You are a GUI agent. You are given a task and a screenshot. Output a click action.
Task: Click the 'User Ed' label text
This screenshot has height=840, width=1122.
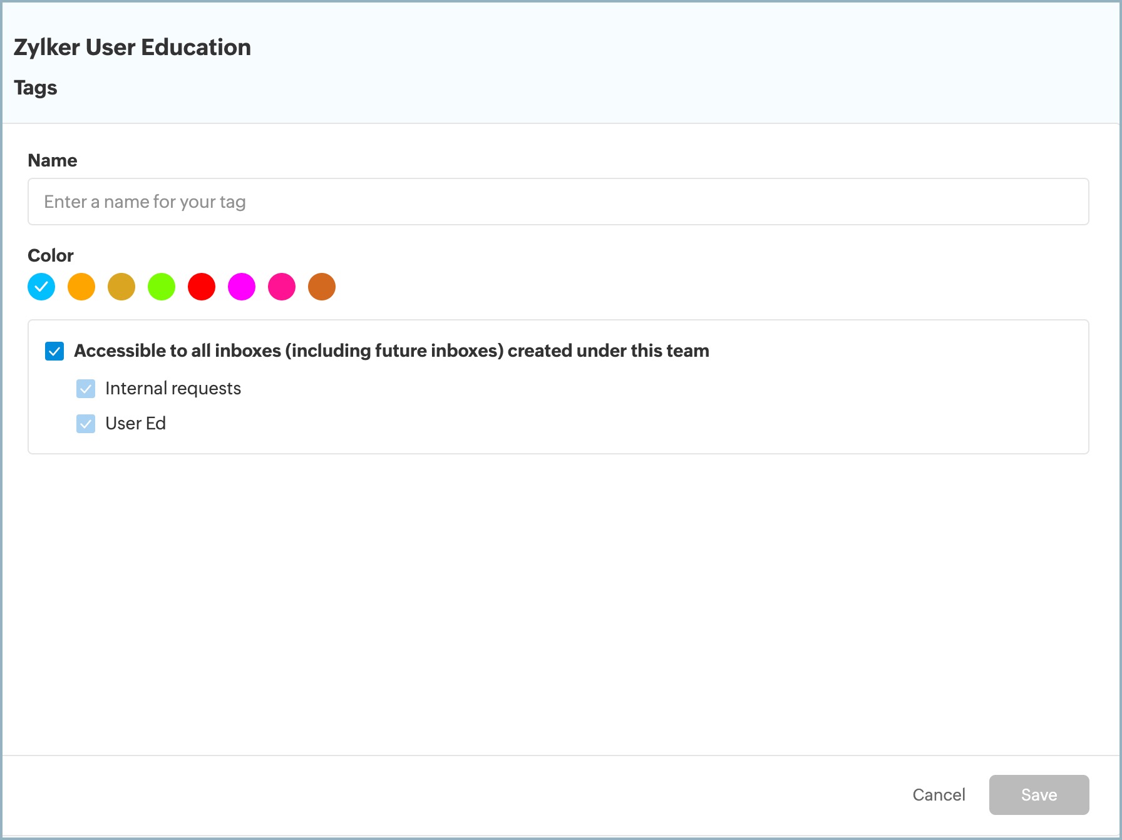click(x=135, y=424)
